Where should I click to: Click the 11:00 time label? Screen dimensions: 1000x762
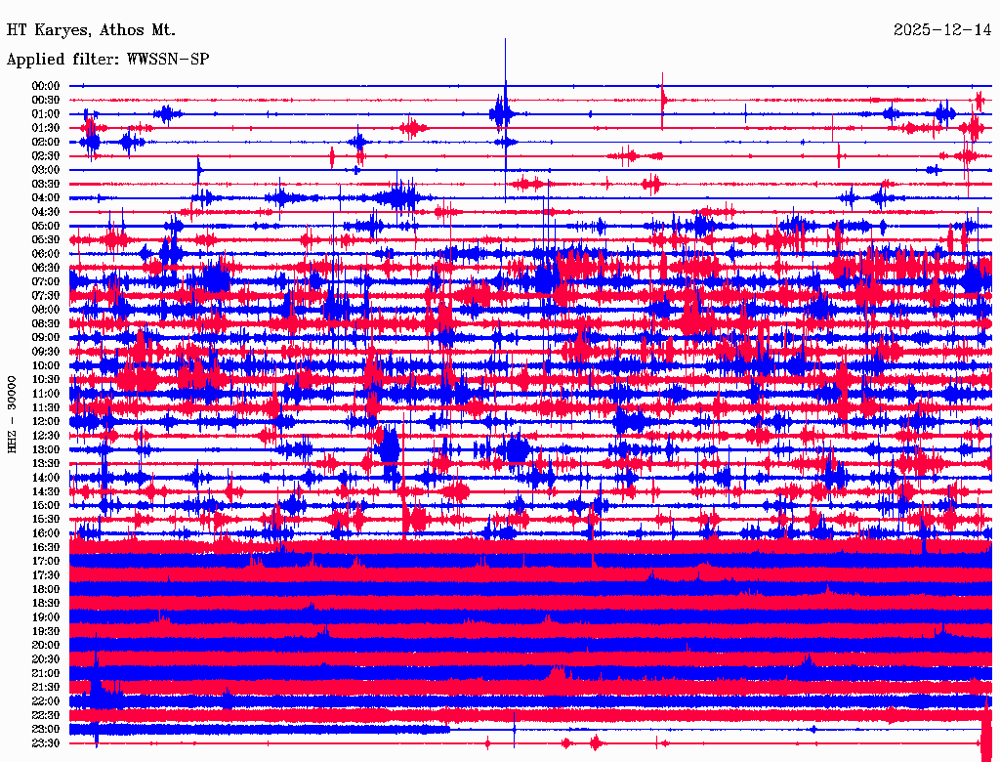point(46,394)
